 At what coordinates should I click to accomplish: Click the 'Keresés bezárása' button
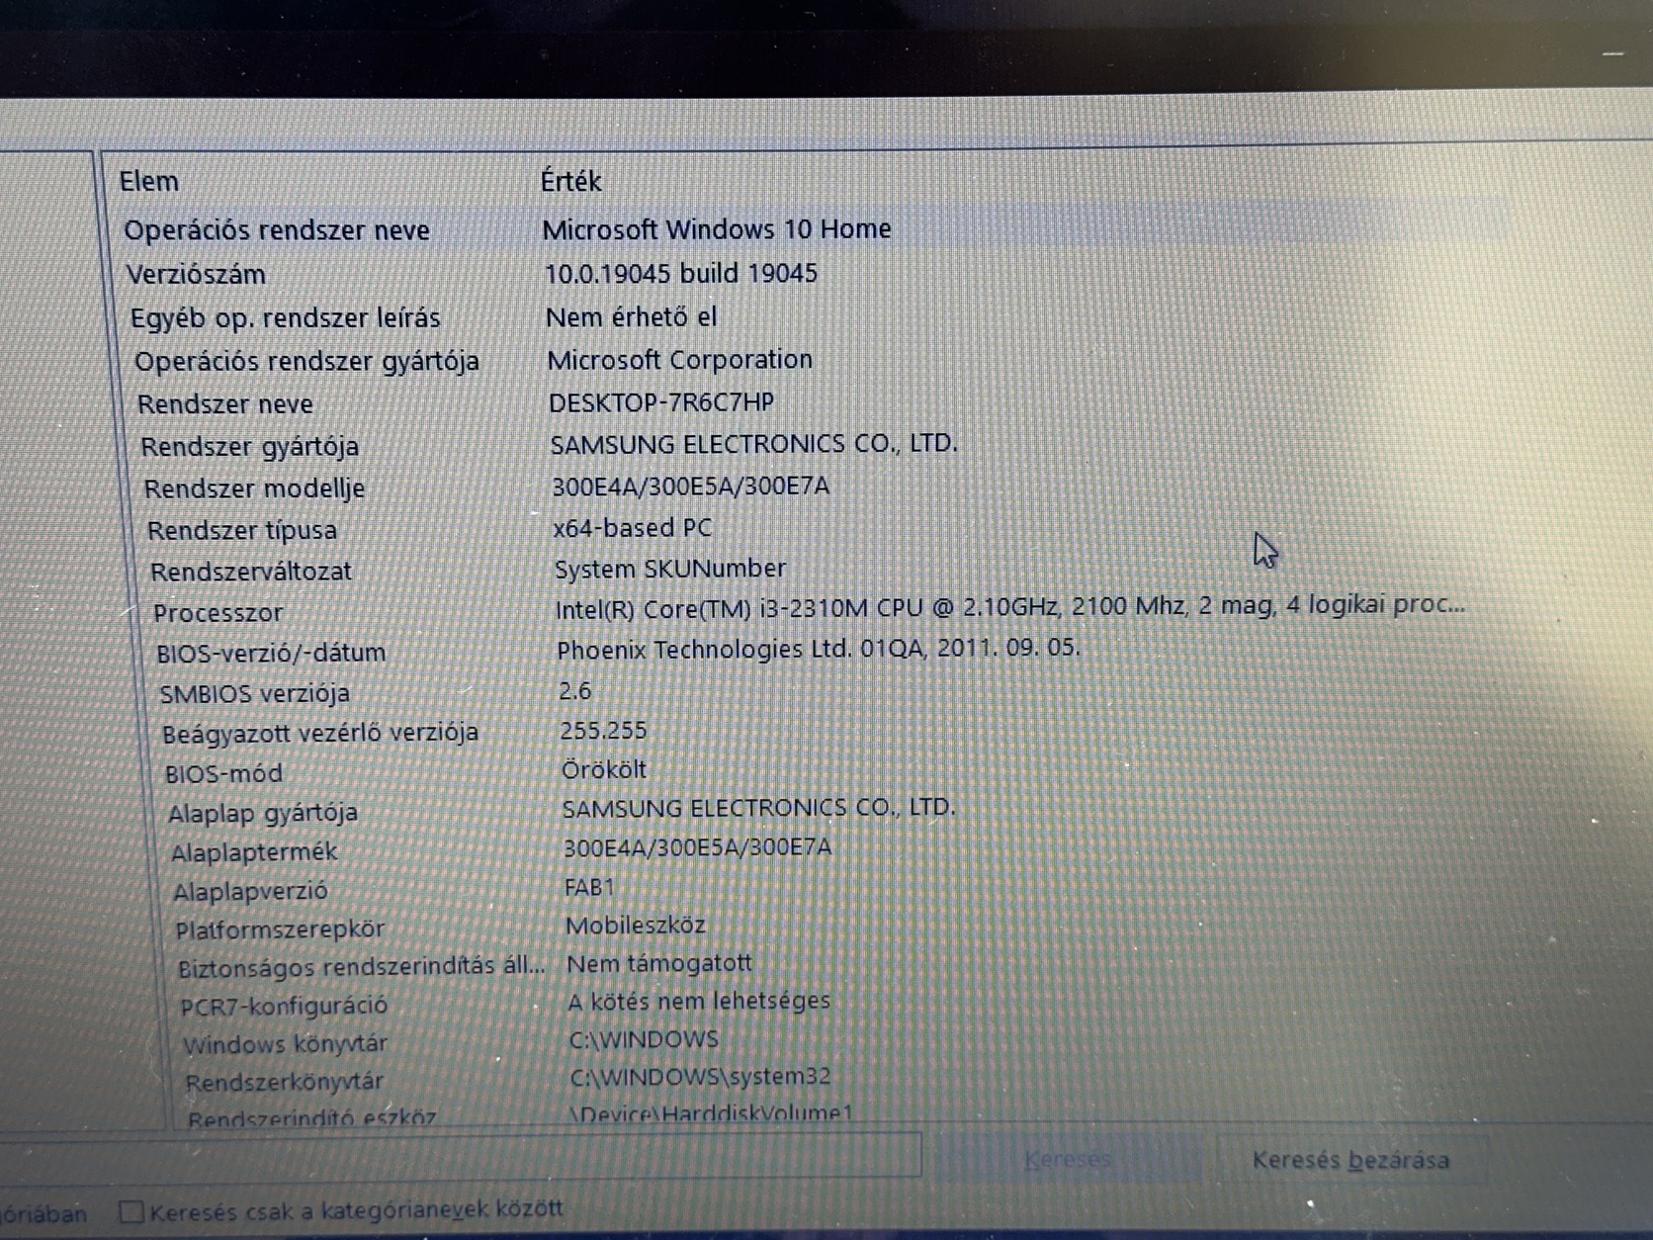point(1350,1160)
